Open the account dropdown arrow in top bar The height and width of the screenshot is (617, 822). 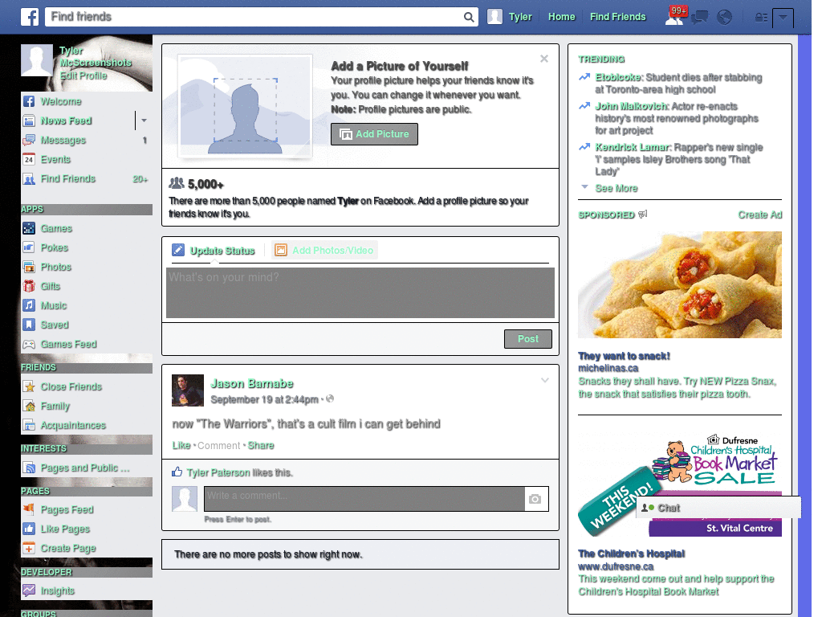click(783, 18)
